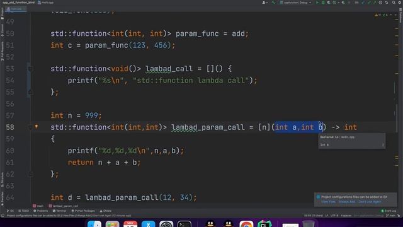This screenshot has width=403, height=227.
Task: Select the main.cpp editor tab
Action: point(16,9)
